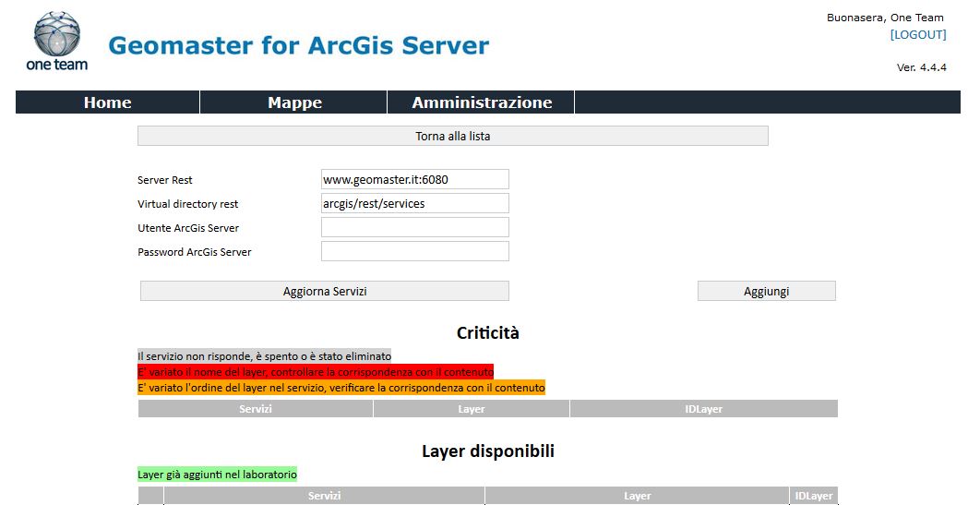
Task: Click the Aggiungi button
Action: 766,291
